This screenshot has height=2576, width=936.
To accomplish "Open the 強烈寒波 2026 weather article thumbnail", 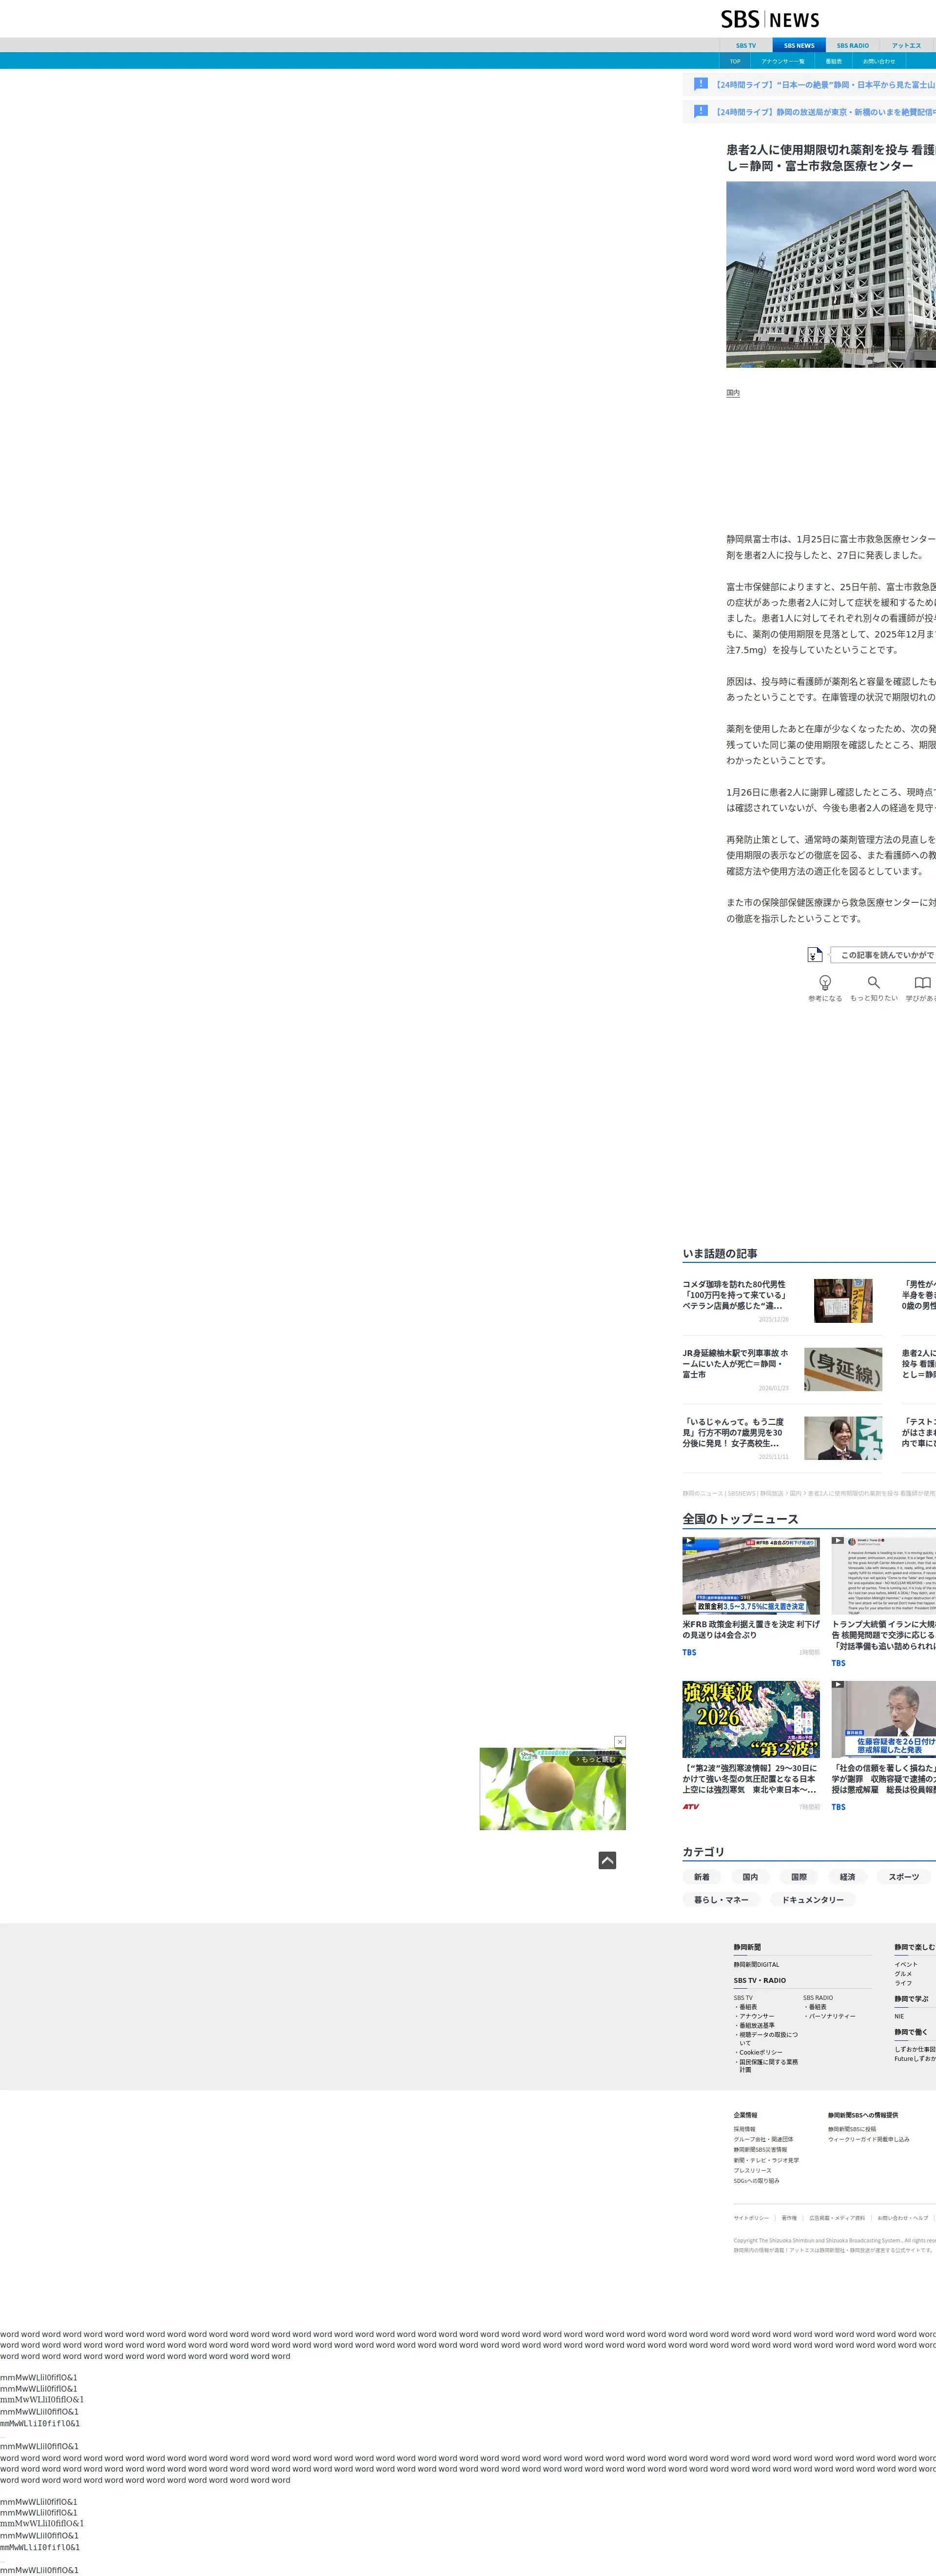I will point(750,1720).
